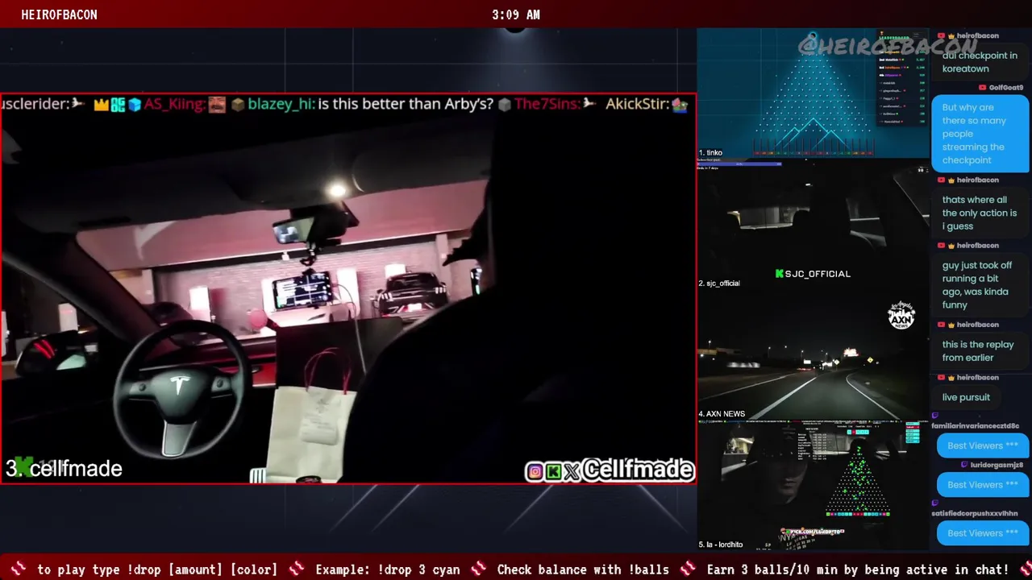Image resolution: width=1032 pixels, height=580 pixels.
Task: Click the '1. tinko' stream label
Action: pyautogui.click(x=710, y=152)
